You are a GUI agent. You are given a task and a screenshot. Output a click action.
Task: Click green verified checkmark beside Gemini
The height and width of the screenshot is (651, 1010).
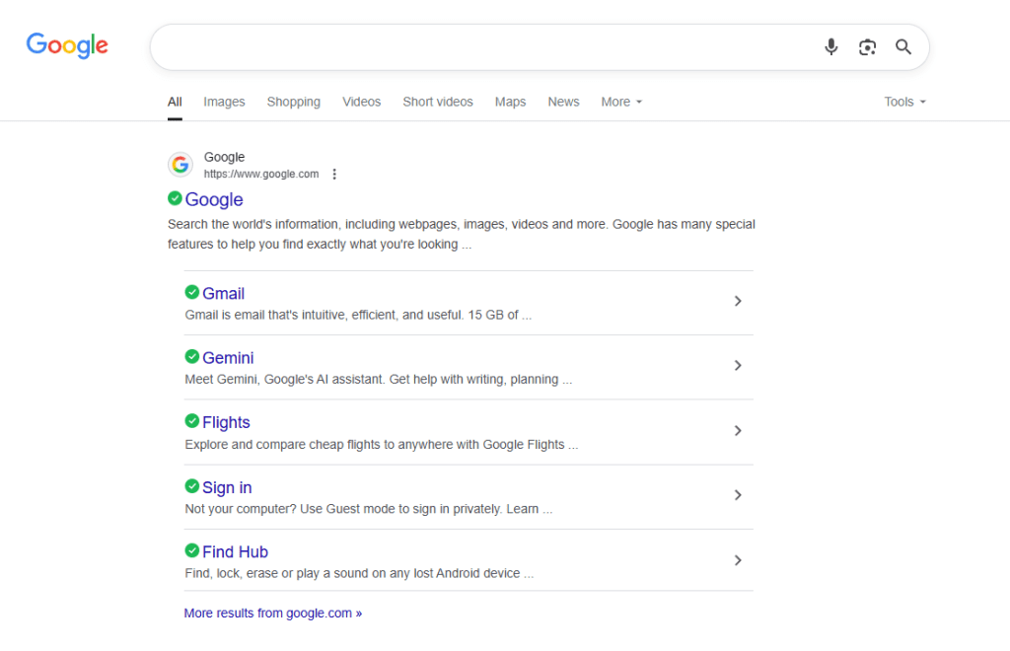coord(192,357)
